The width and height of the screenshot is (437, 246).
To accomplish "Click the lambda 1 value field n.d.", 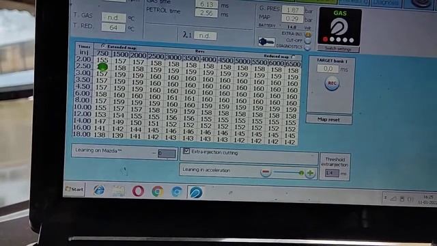I will pos(205,36).
